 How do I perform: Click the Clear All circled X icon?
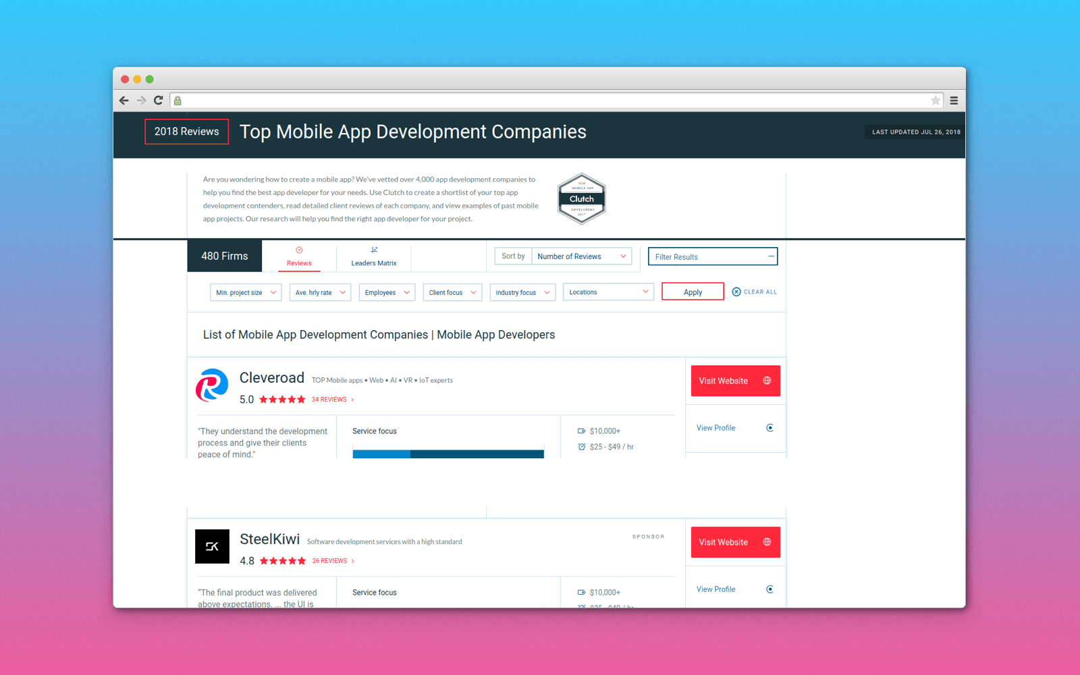(x=736, y=292)
